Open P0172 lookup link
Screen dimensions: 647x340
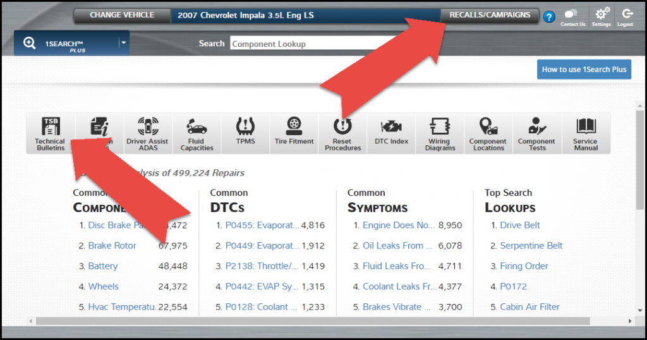coord(513,286)
